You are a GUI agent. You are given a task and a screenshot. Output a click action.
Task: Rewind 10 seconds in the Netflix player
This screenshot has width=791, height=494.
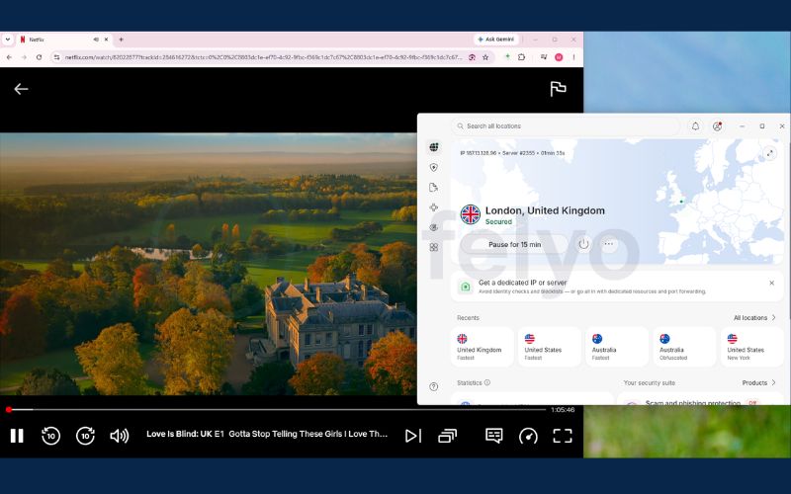pos(51,436)
